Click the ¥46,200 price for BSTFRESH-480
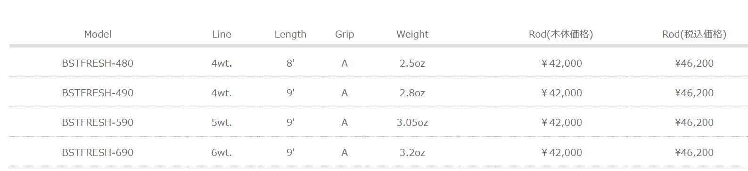 694,63
